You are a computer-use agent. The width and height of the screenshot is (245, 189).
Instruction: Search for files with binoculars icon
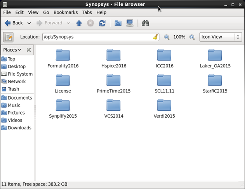coord(146,23)
